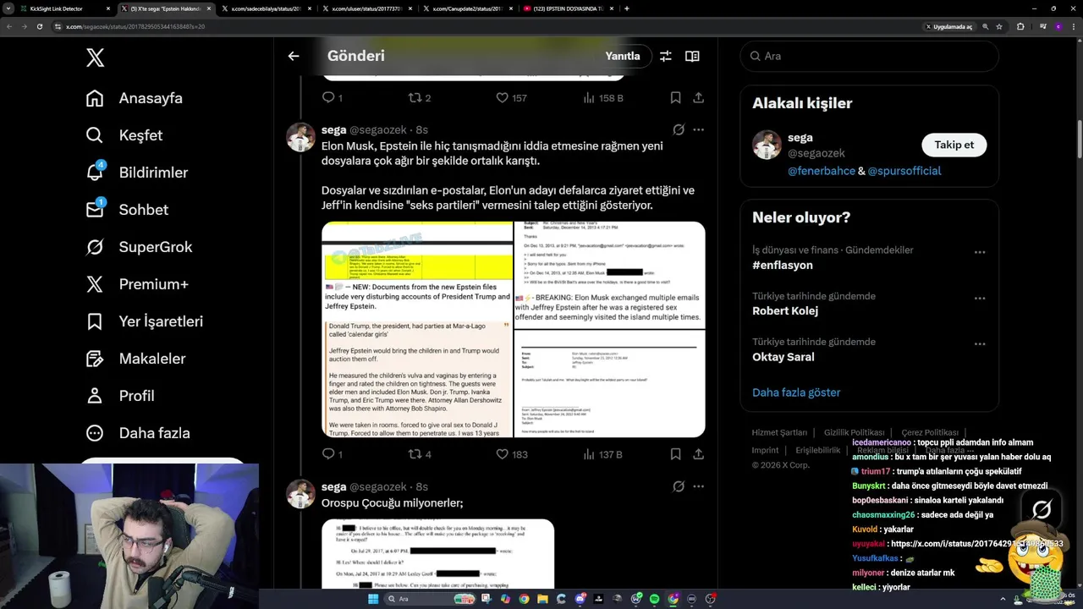
Task: Like the Elon Musk post with 183 likes
Action: (511, 454)
